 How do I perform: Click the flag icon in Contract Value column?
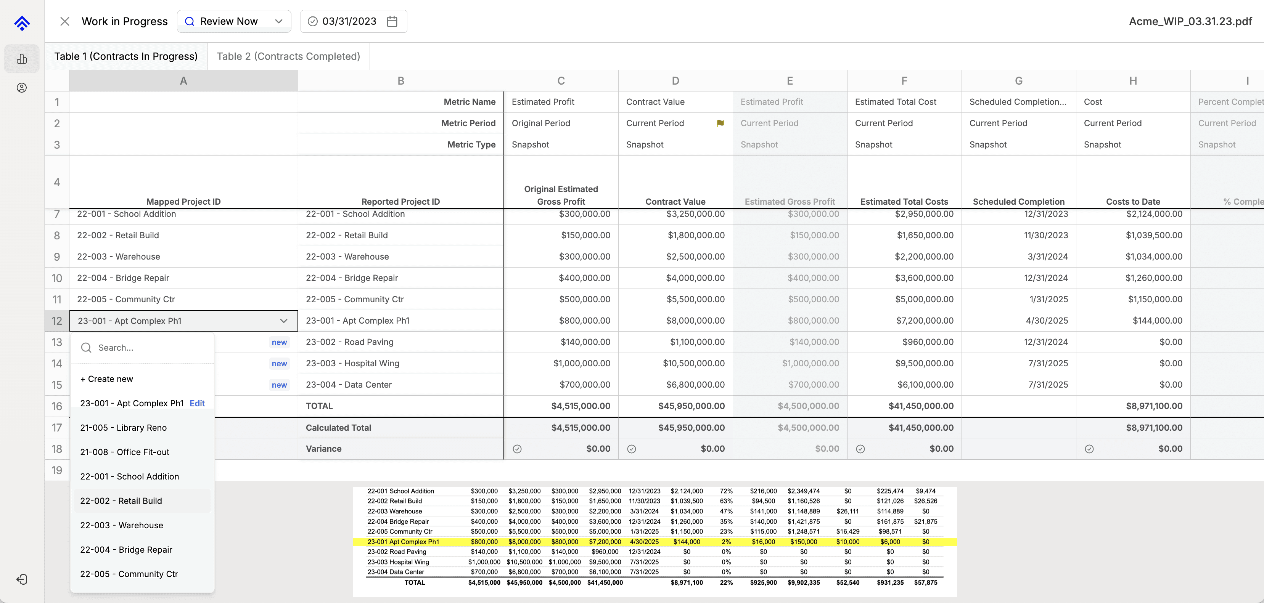720,123
